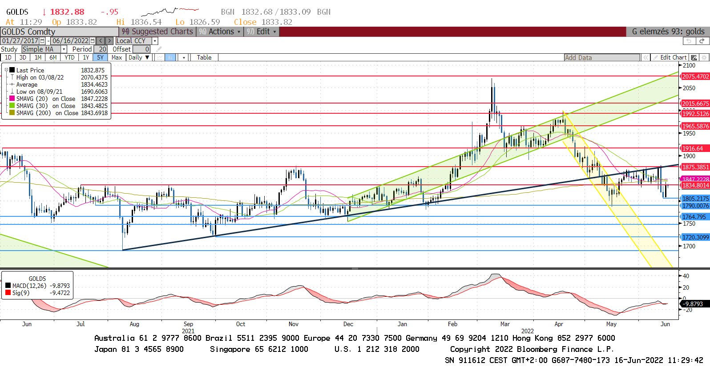The image size is (710, 375).
Task: Open the Actions menu
Action: coord(220,32)
